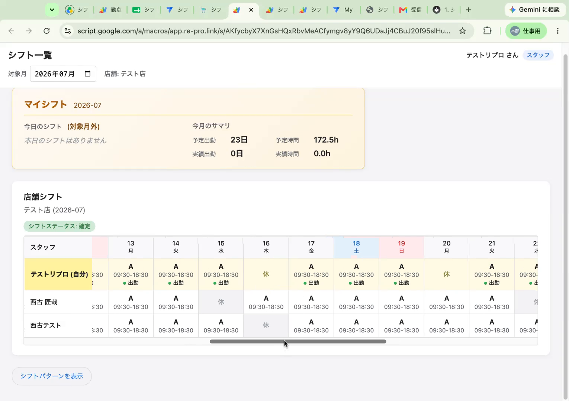Click the マイシフト heading

(45, 104)
